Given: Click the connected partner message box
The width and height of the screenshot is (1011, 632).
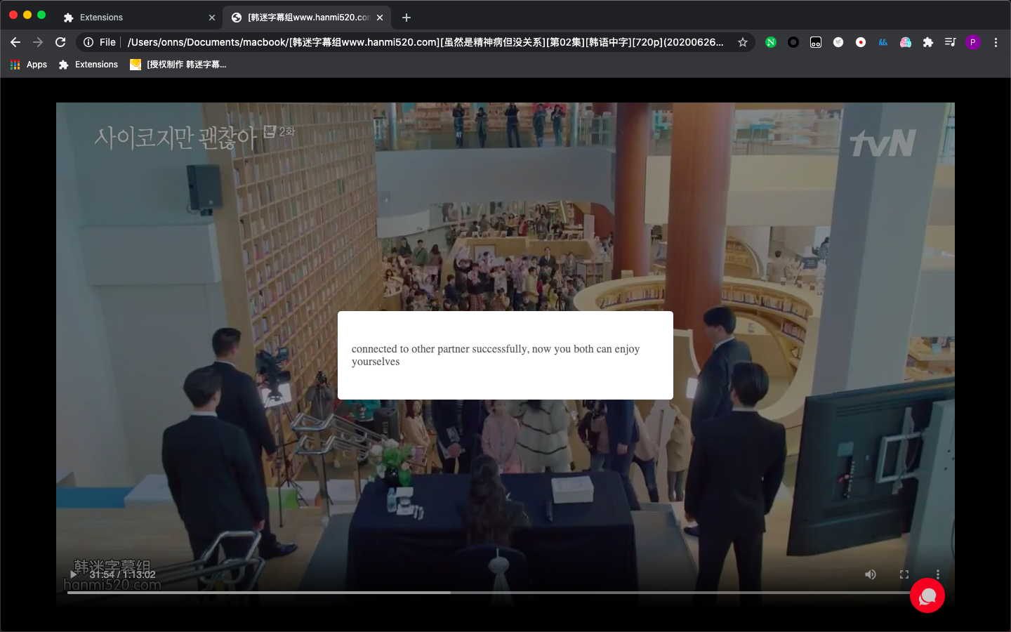Looking at the screenshot, I should (505, 355).
